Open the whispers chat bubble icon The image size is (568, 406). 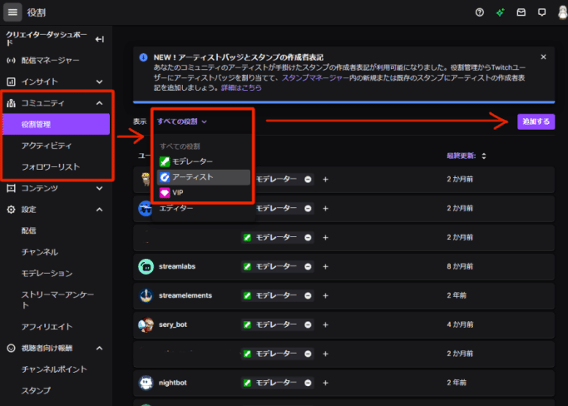point(542,12)
